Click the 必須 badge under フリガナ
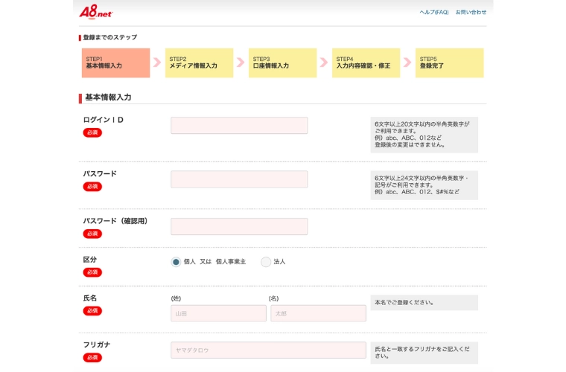Screen dimensions: 566x372 tap(92, 358)
